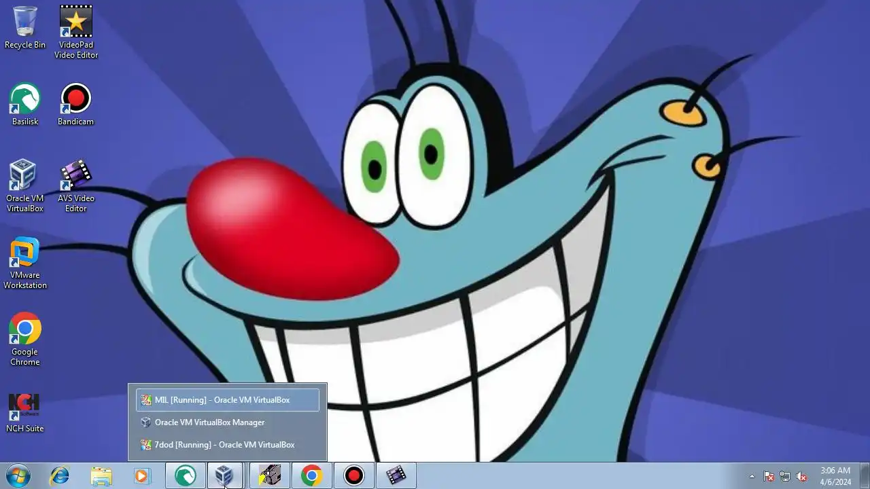The width and height of the screenshot is (870, 489).
Task: Select the AVS Video Editor desktop shortcut
Action: click(75, 185)
